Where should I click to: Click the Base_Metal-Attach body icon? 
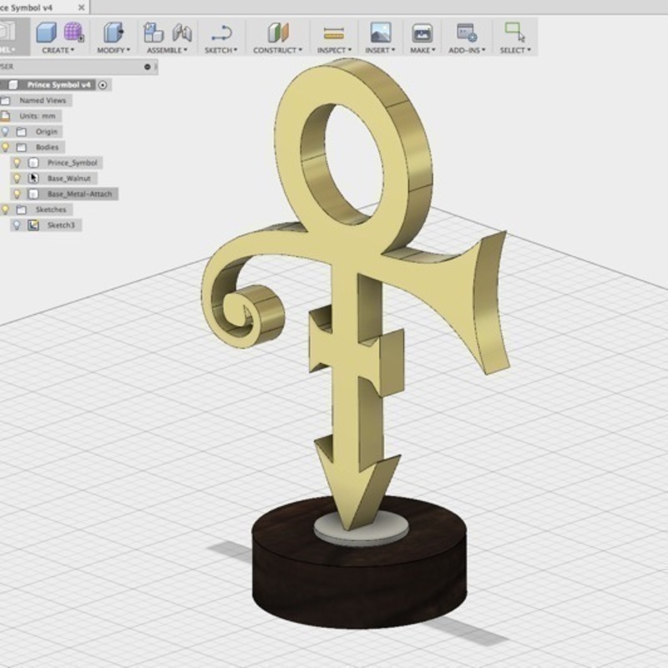point(33,195)
